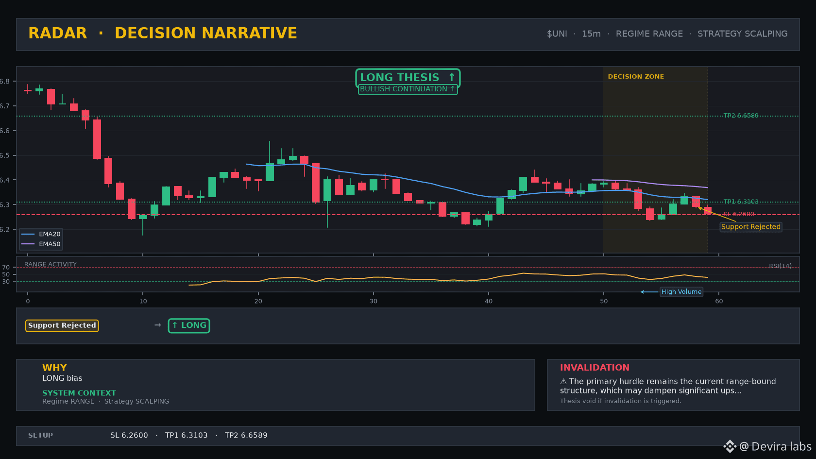816x459 pixels.
Task: Click the $UNI ticker in header
Action: click(x=557, y=34)
